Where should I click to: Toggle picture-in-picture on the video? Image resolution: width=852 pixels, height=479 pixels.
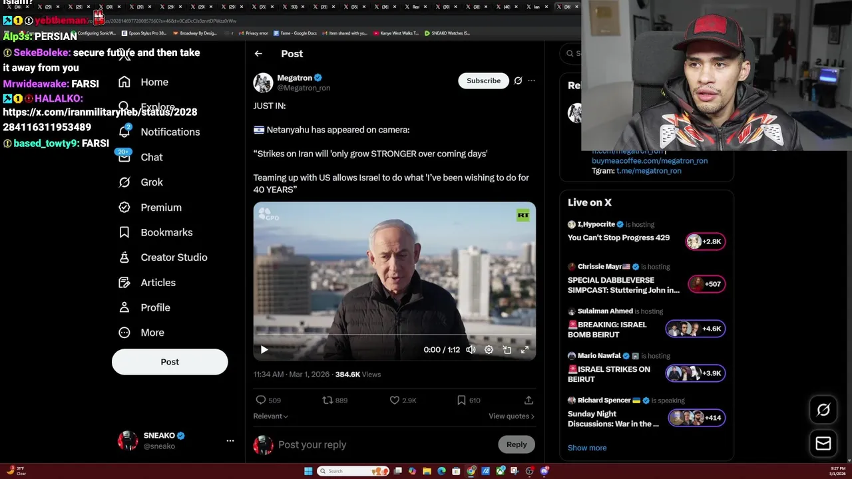pos(507,349)
